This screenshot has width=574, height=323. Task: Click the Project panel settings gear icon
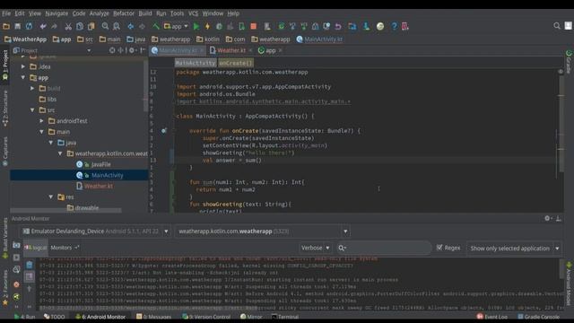132,50
